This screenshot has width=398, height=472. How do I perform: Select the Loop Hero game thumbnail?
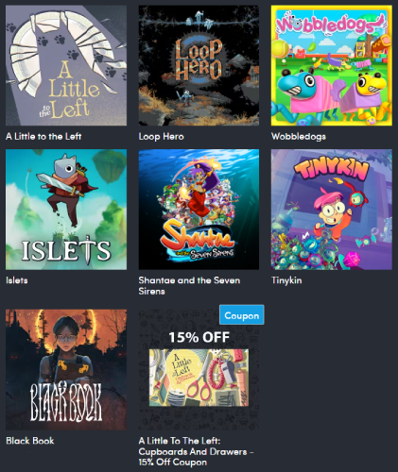pos(199,65)
